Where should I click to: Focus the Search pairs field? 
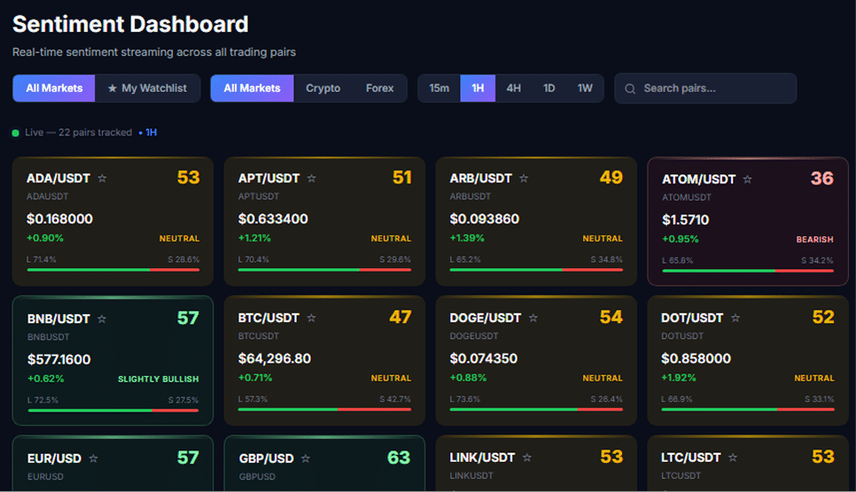[705, 88]
